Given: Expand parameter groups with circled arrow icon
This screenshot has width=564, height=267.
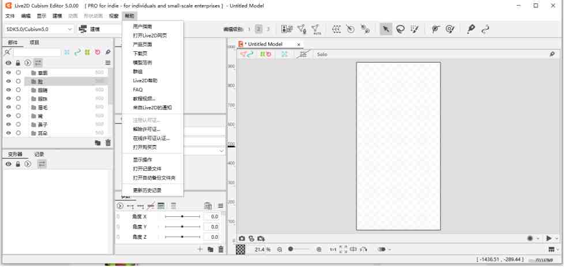Looking at the screenshot, I should click(120, 206).
